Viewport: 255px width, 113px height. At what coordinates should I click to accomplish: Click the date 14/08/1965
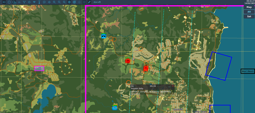pos(250,3)
